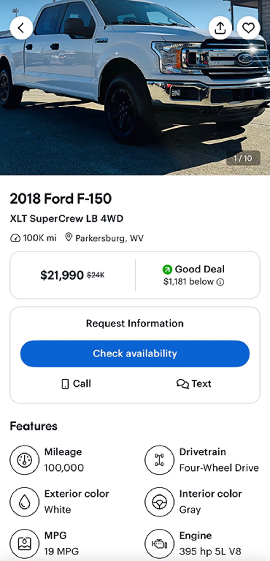This screenshot has height=561, width=270.
Task: Click the Exterior color droplet icon
Action: click(25, 502)
